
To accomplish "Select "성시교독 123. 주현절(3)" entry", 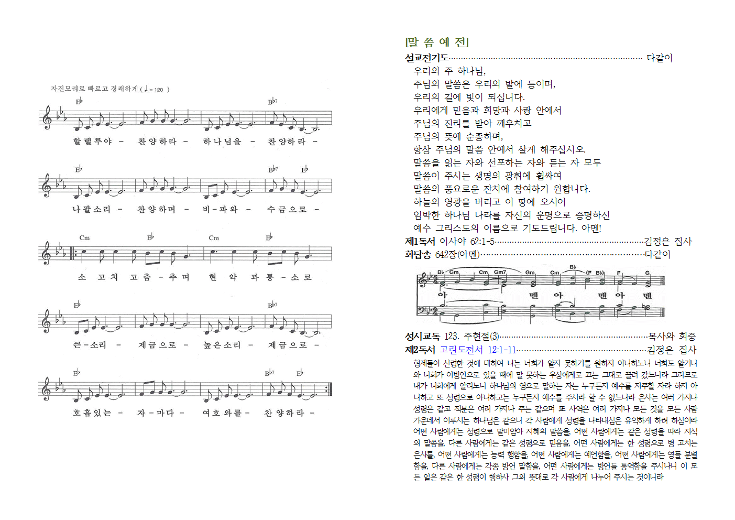I will (x=452, y=336).
